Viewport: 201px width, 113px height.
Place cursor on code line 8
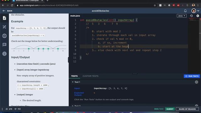click(134, 46)
